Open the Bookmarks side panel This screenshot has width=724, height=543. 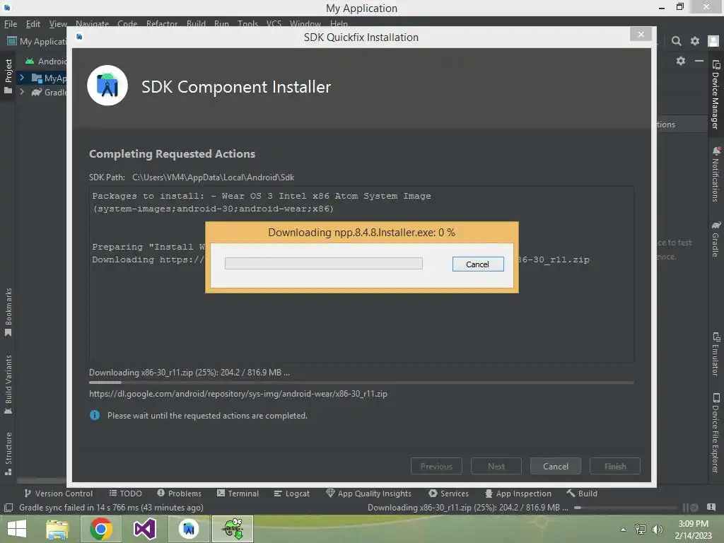(8, 312)
